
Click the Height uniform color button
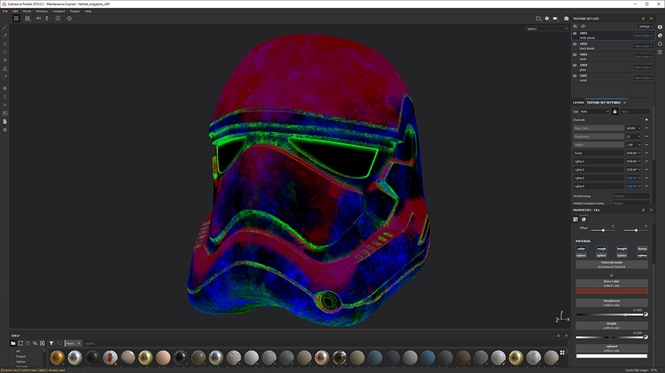click(x=612, y=326)
